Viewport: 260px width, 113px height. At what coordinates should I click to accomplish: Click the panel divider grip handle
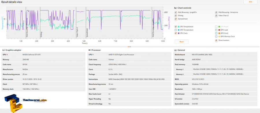click(129, 47)
